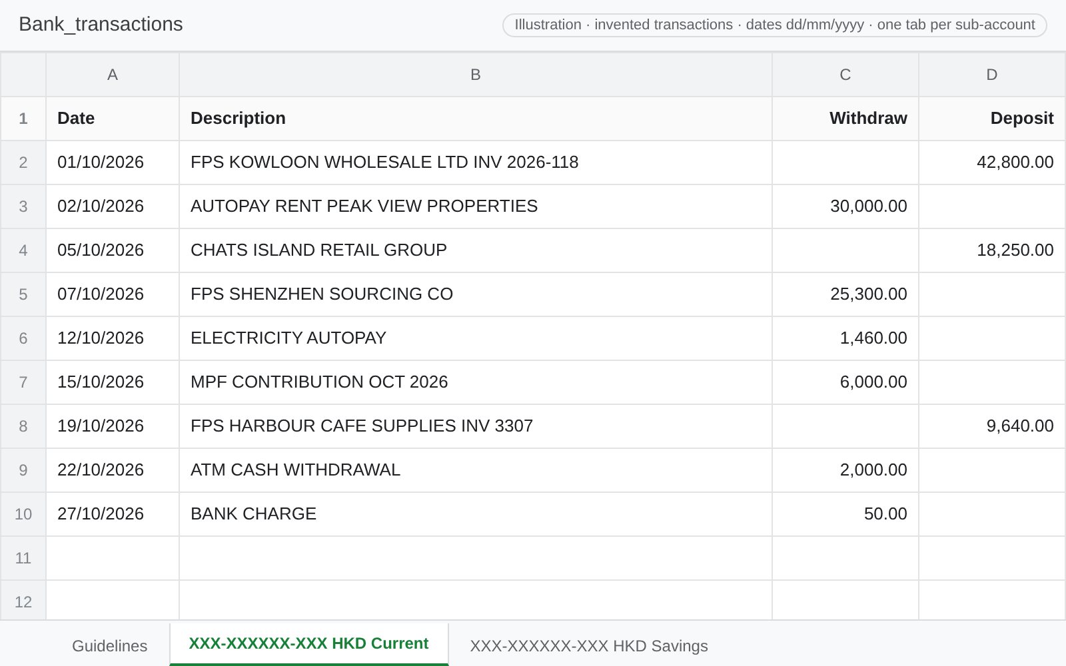The height and width of the screenshot is (666, 1066).
Task: Select the HKD Current sheet tab
Action: click(309, 644)
